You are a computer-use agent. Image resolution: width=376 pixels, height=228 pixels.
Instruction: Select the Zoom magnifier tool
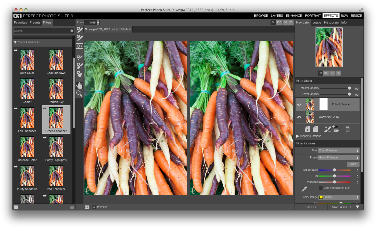pyautogui.click(x=79, y=94)
